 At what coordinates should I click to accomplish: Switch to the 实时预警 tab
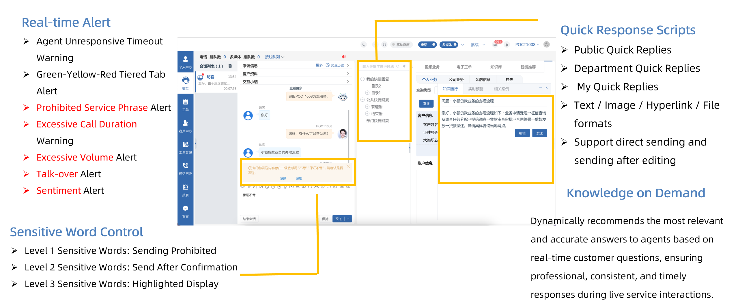476,89
